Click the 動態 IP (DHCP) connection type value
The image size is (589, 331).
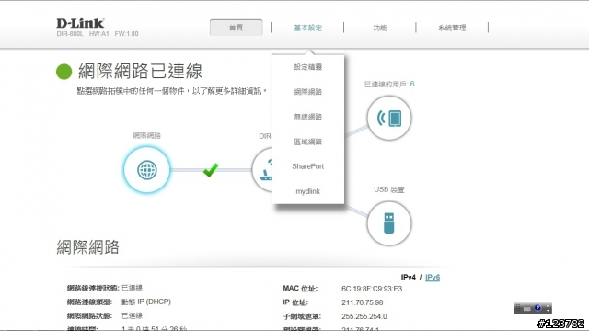point(146,302)
